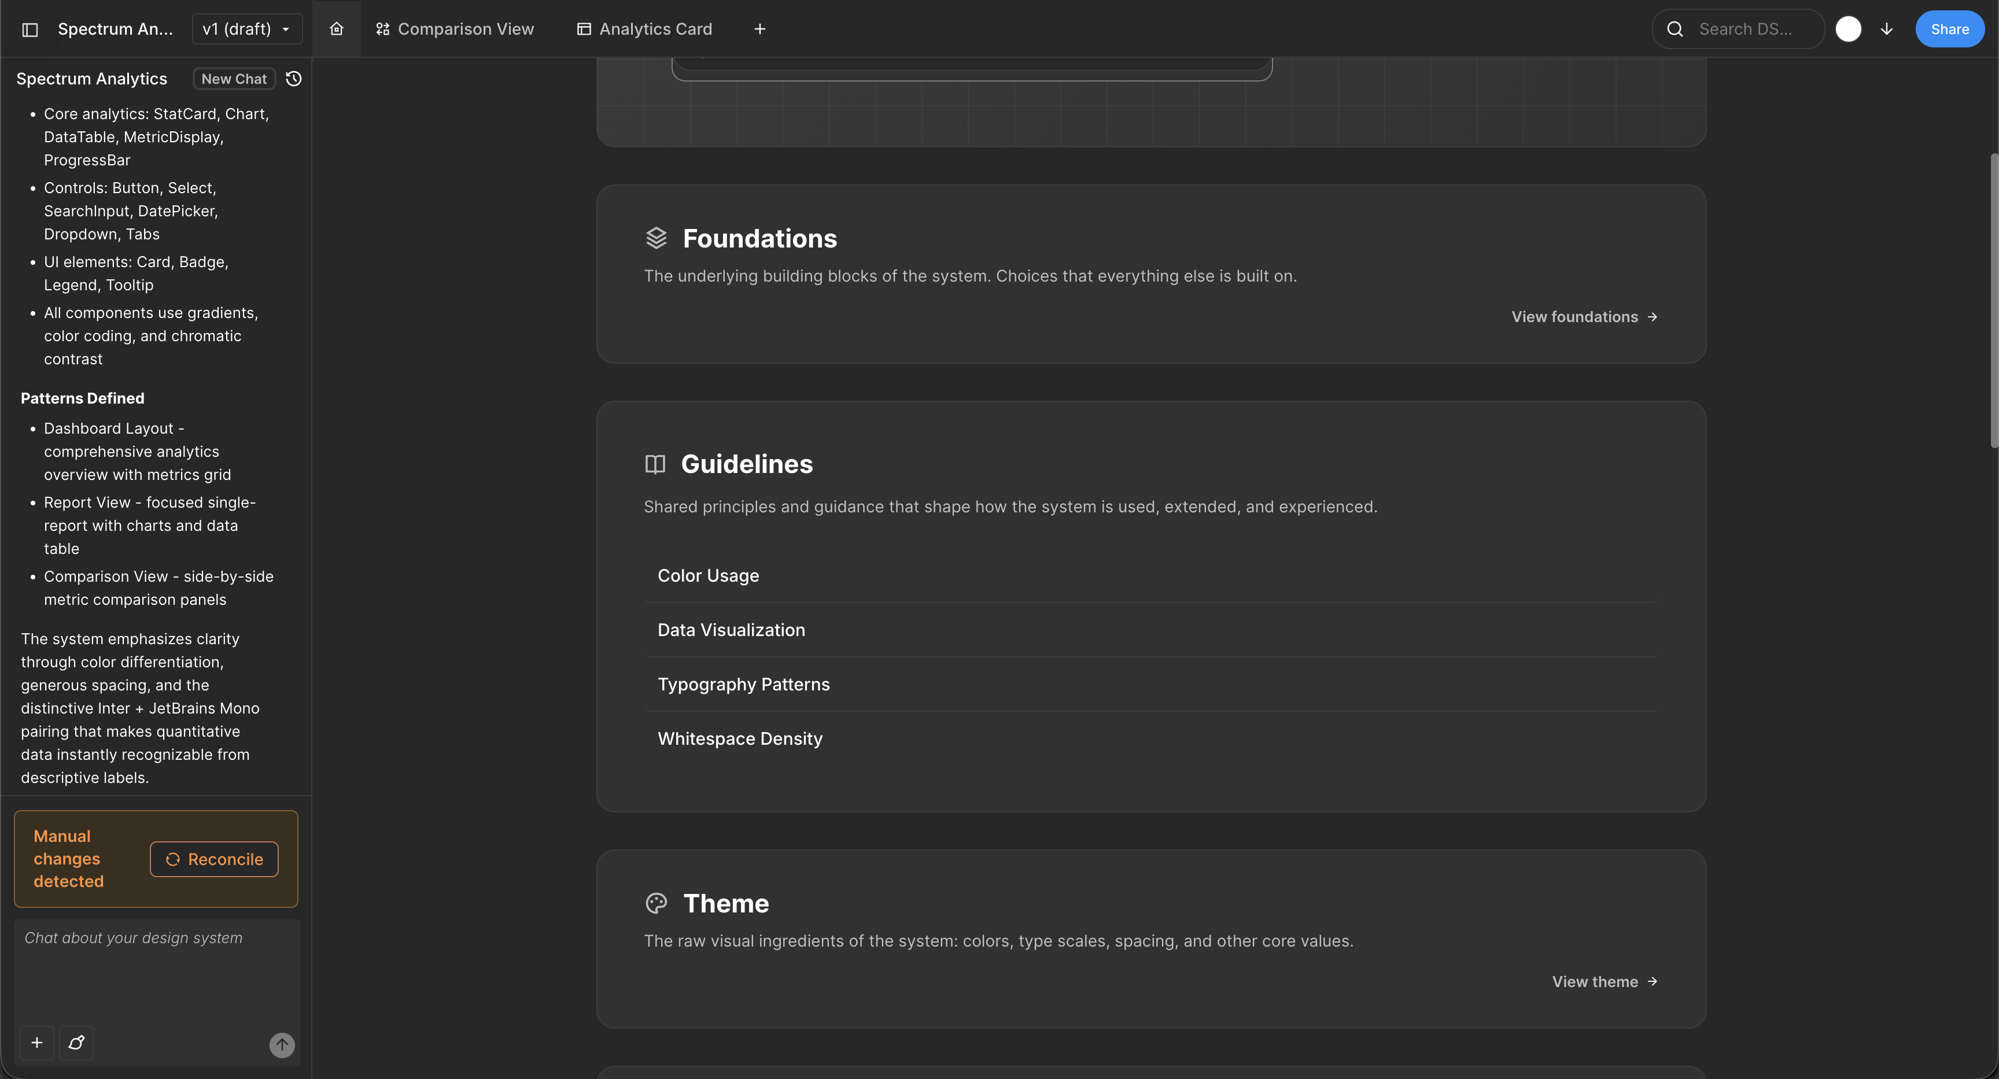Viewport: 1999px width, 1079px height.
Task: Click the attachment plus icon in chat box
Action: click(x=36, y=1043)
